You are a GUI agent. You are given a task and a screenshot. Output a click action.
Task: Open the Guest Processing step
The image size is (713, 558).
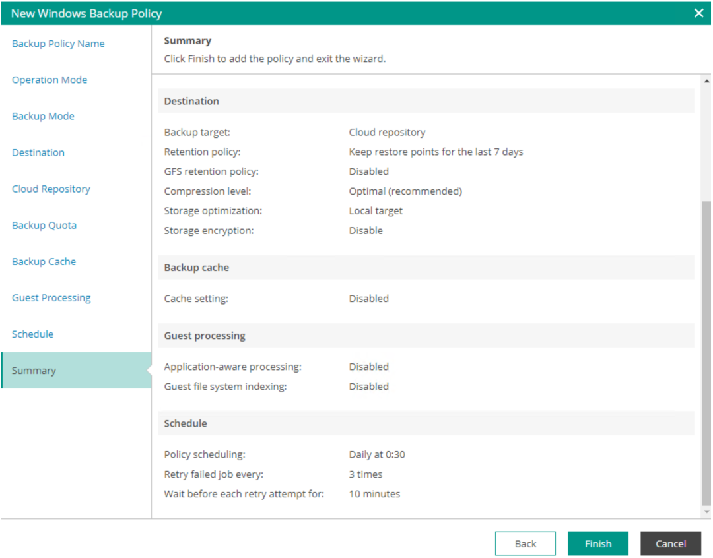click(51, 298)
